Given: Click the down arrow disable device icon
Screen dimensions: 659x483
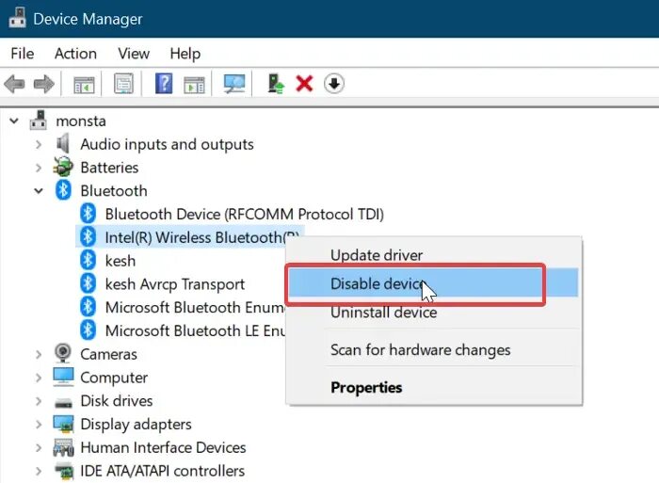Looking at the screenshot, I should pos(334,83).
